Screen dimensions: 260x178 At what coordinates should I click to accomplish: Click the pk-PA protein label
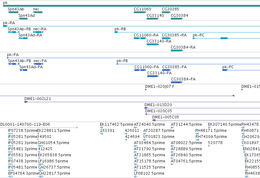tap(13, 55)
